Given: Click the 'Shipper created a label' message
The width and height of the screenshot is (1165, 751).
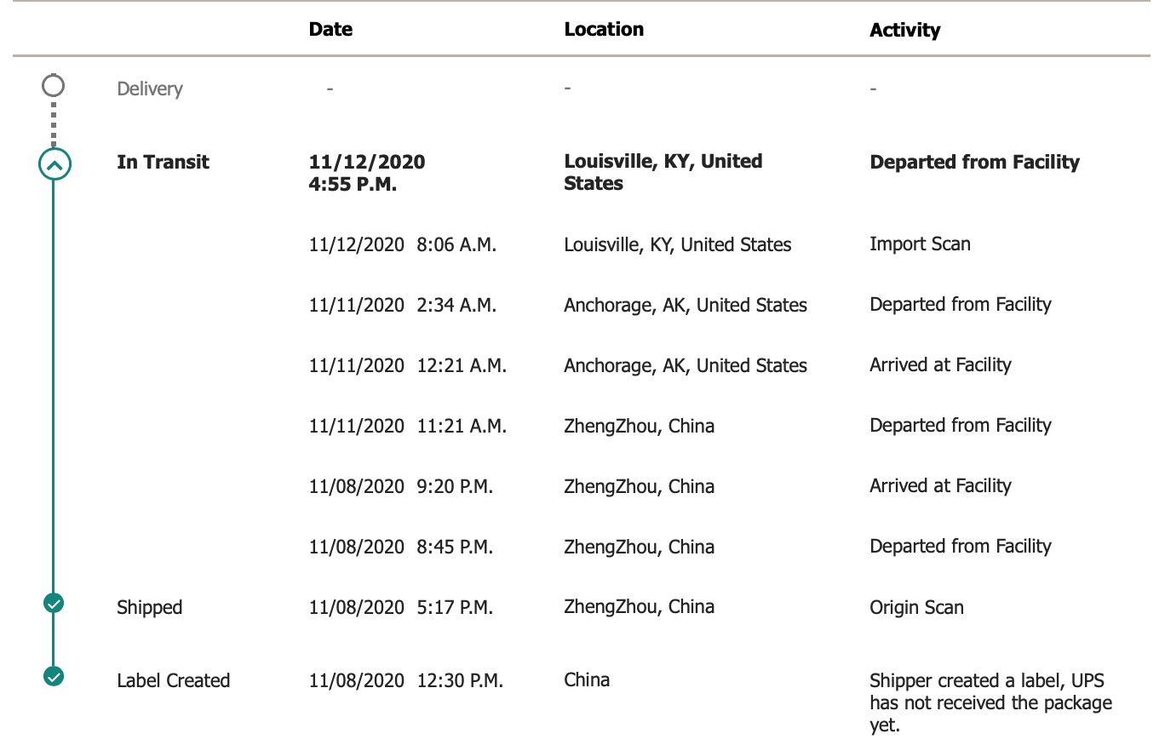Looking at the screenshot, I should click(x=990, y=702).
